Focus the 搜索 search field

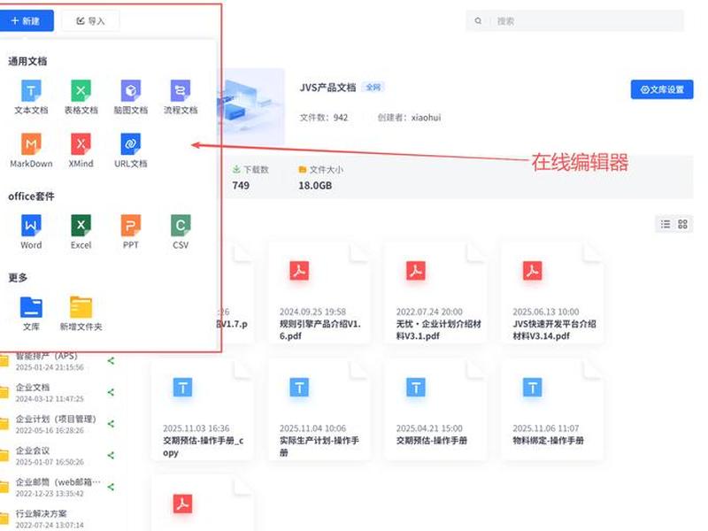coord(574,20)
